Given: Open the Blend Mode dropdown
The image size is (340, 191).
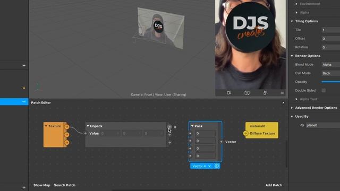Looking at the screenshot, I should pos(330,65).
